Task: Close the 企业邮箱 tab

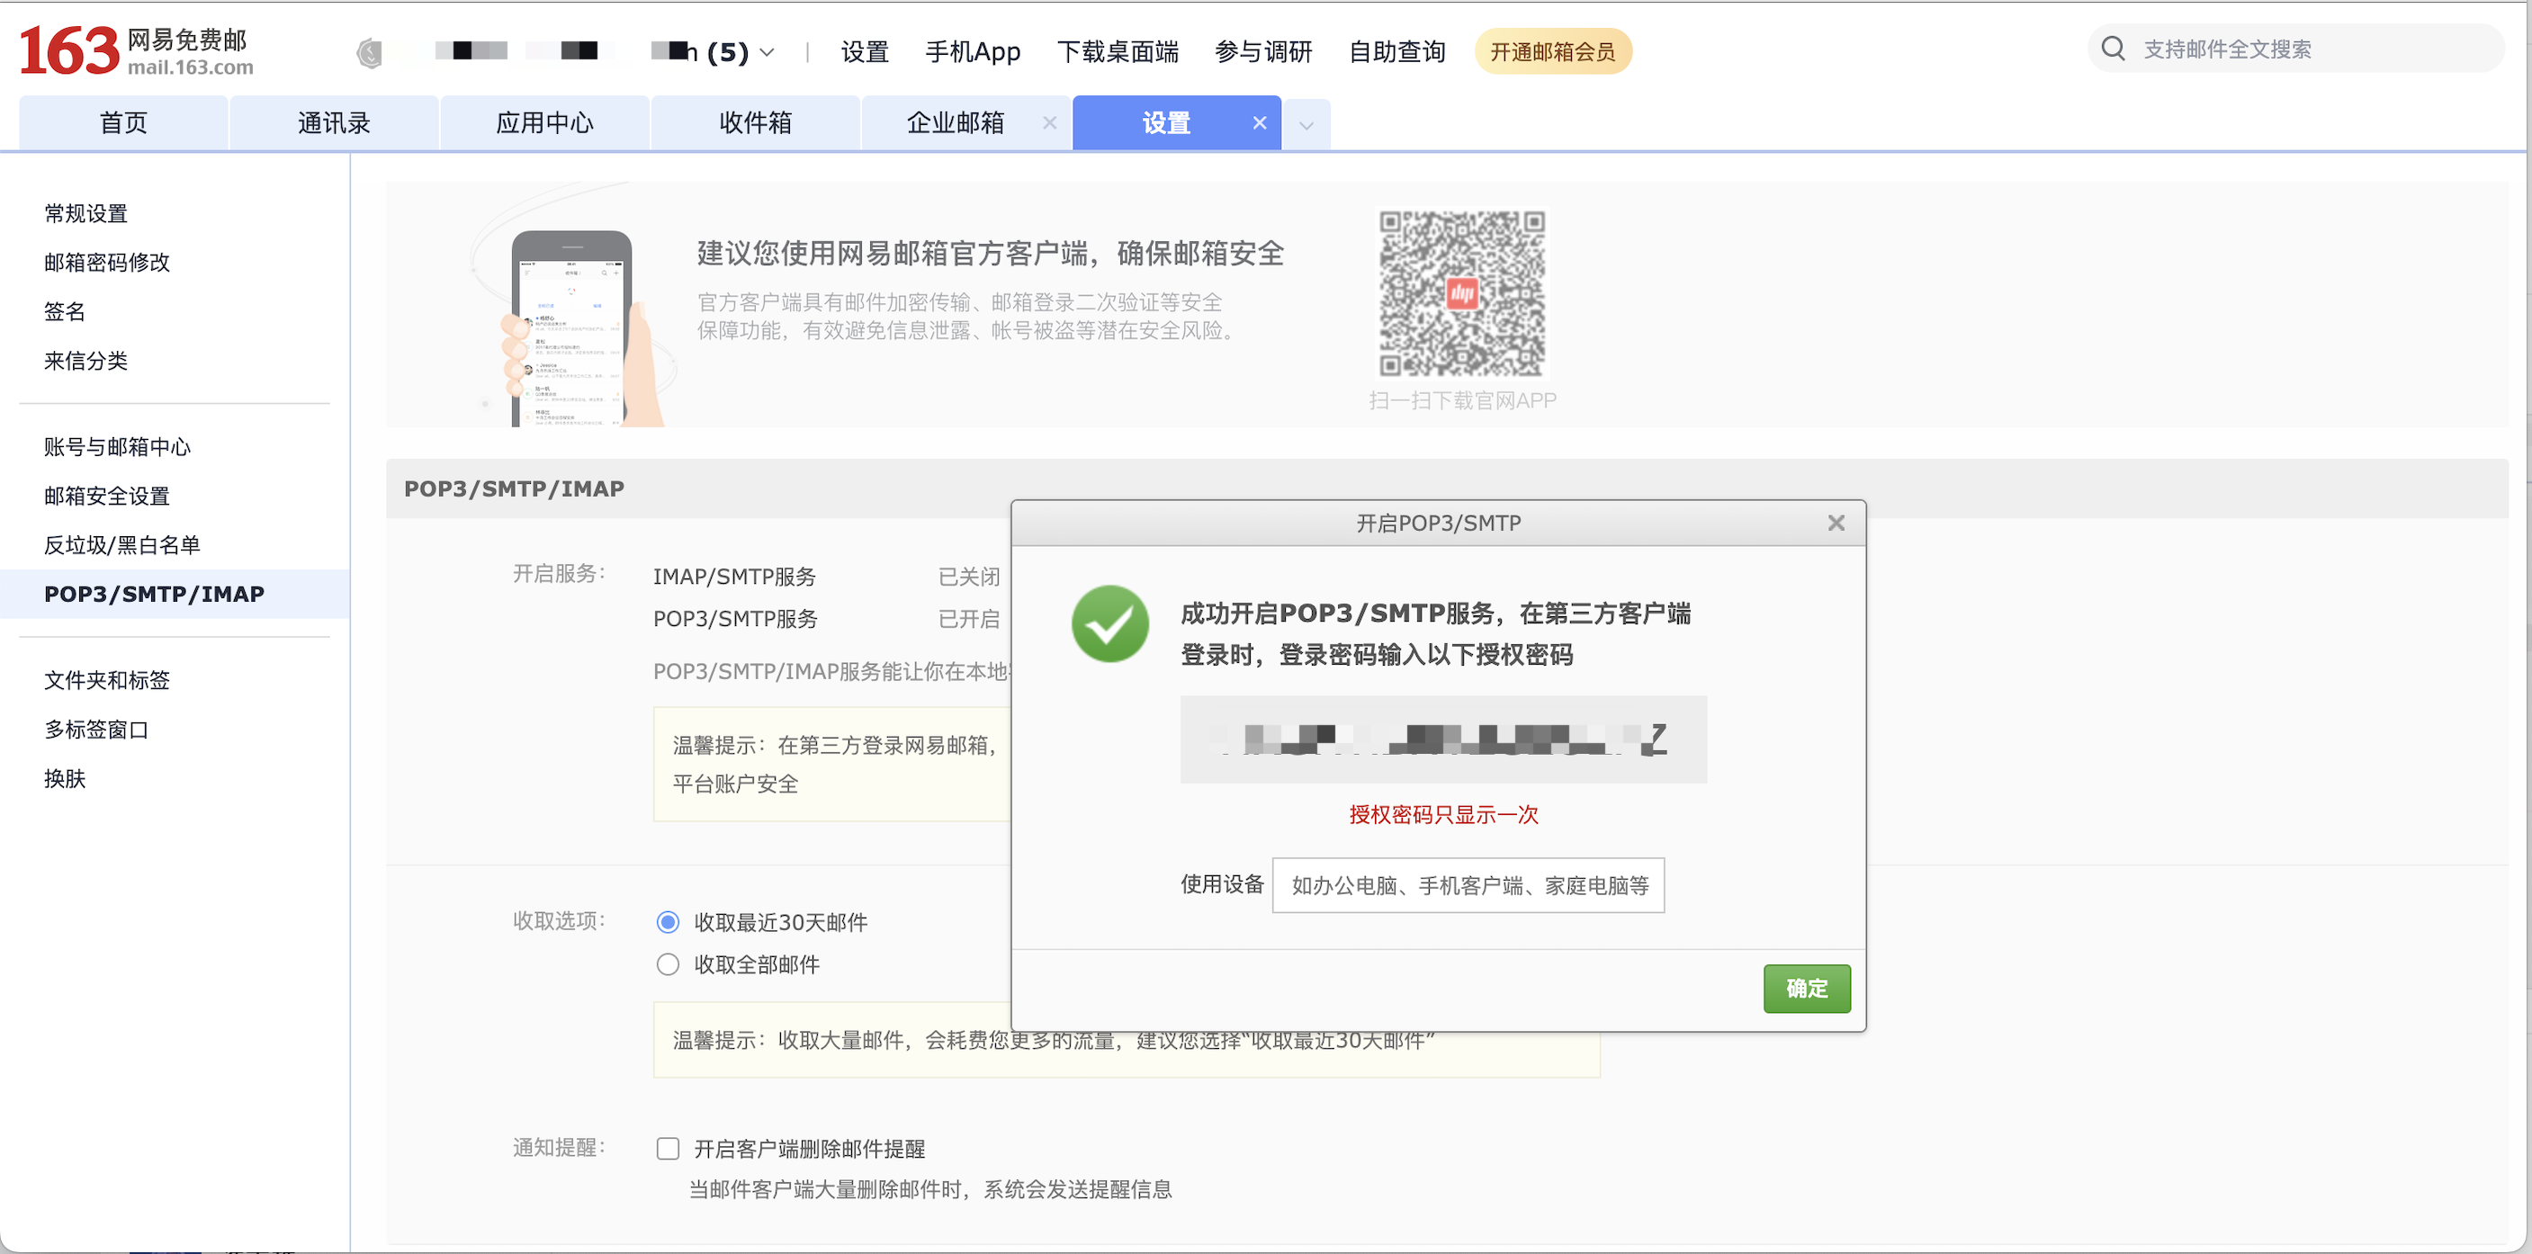Action: click(x=1050, y=123)
